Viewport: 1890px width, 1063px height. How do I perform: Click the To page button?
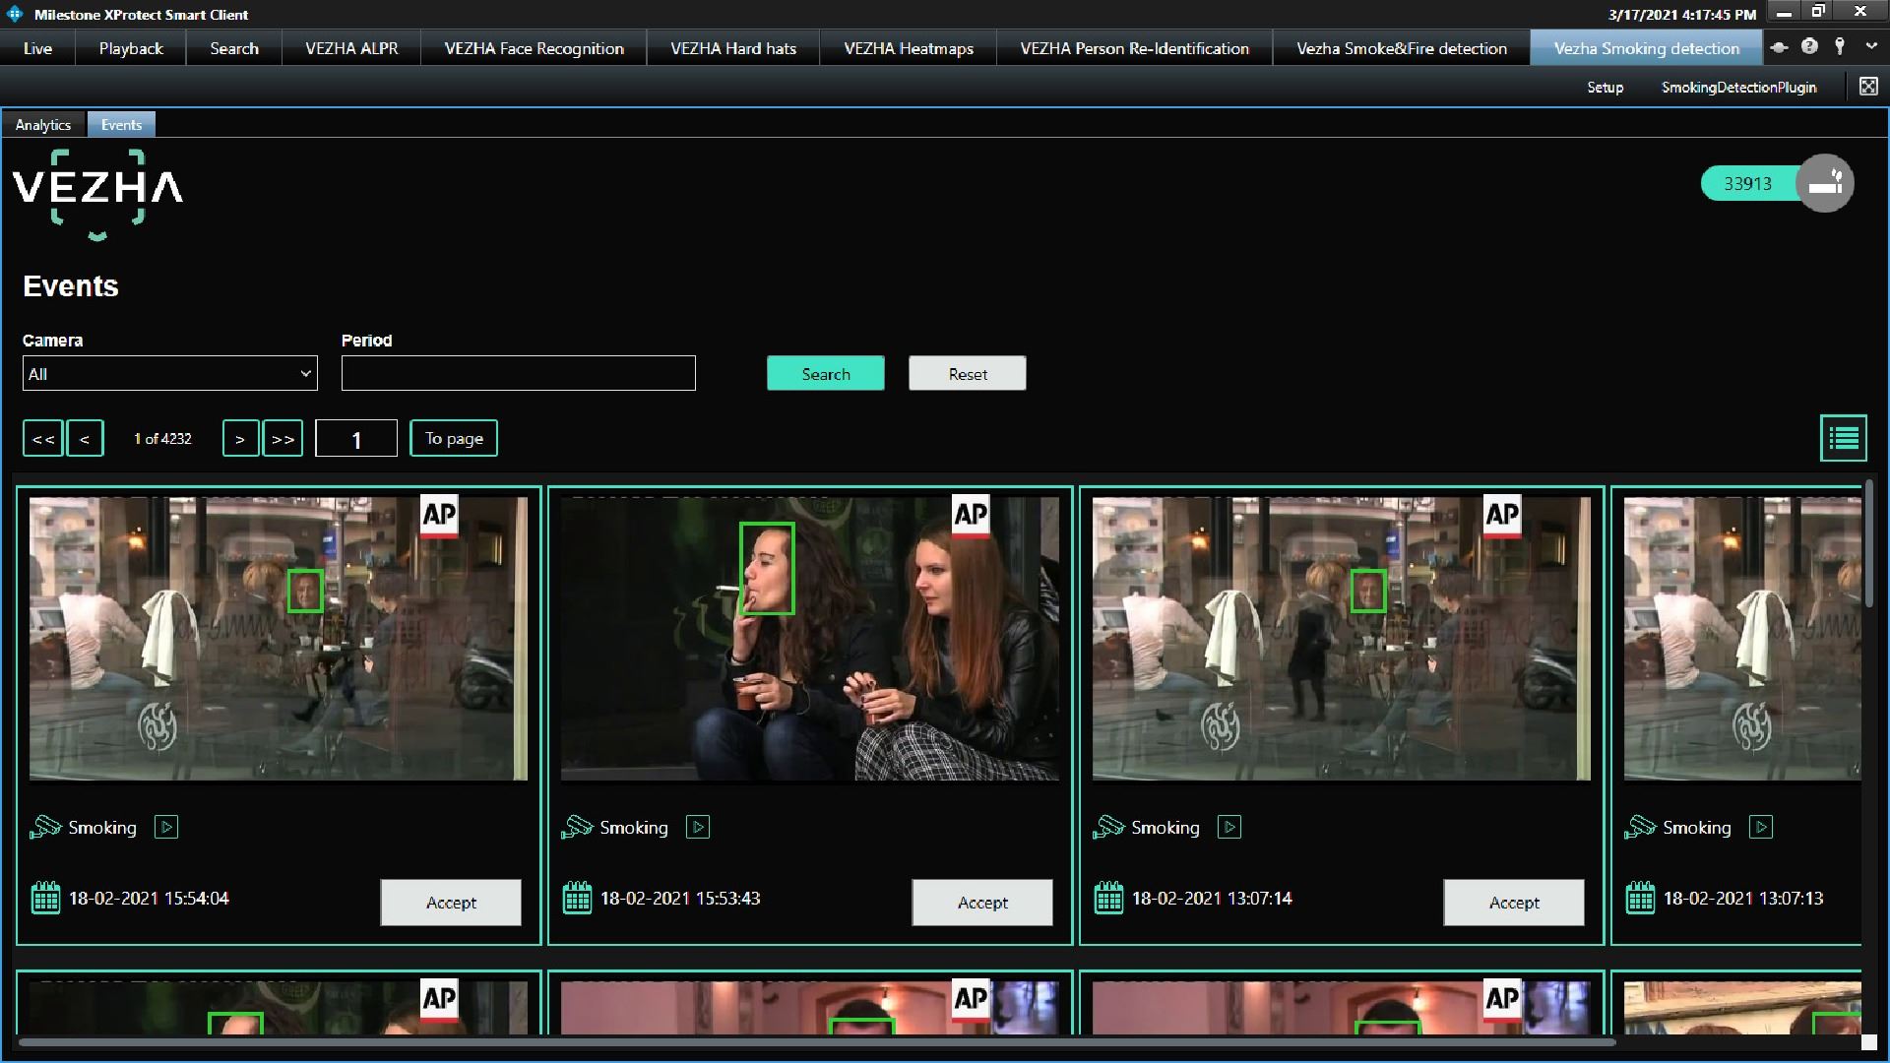[454, 438]
